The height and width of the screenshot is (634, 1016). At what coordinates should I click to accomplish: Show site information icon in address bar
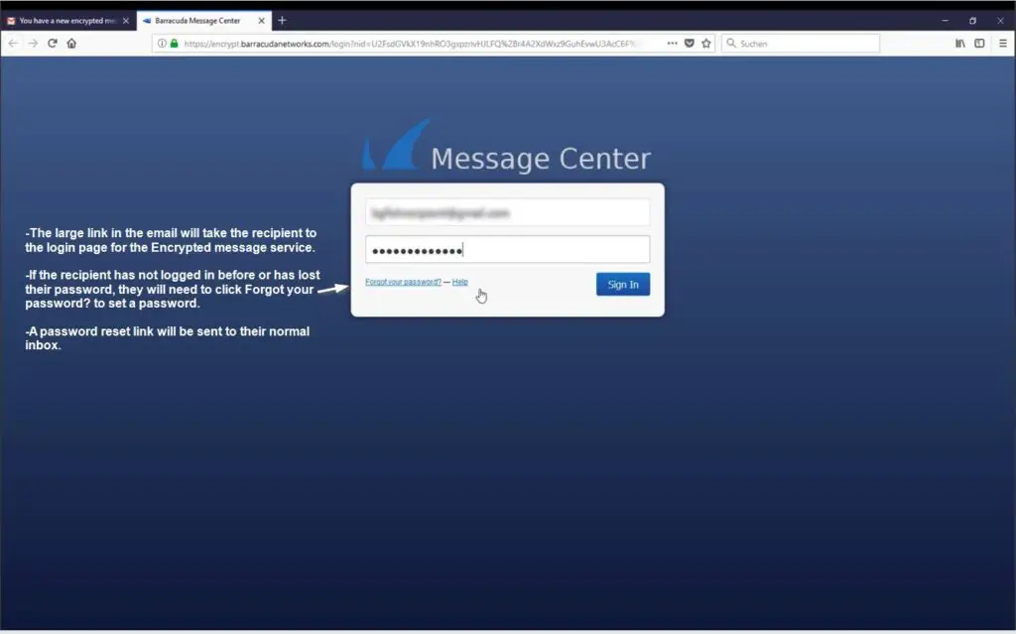click(162, 44)
